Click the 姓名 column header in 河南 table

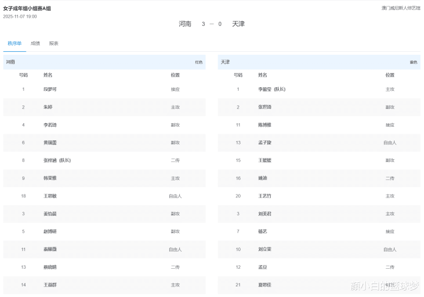tap(48, 75)
